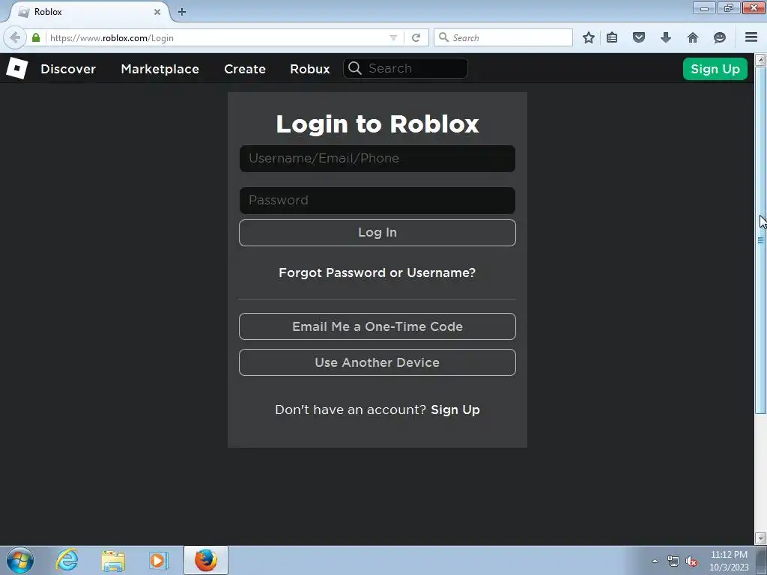
Task: Focus the Username/Email/Phone field
Action: click(x=378, y=159)
